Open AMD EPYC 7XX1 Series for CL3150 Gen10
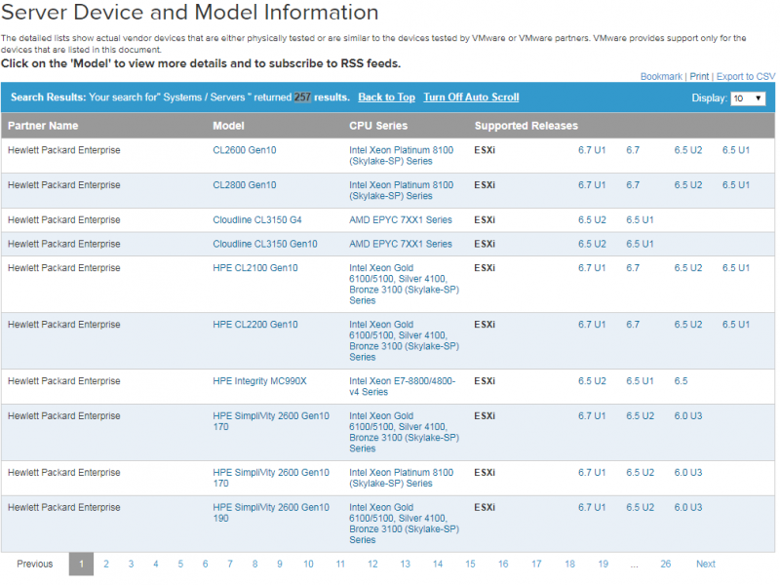780x585 pixels. pyautogui.click(x=401, y=244)
